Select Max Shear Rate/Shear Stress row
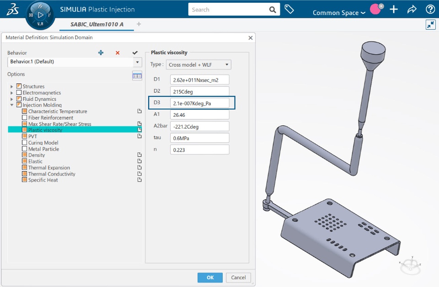The height and width of the screenshot is (287, 439). tap(75, 124)
